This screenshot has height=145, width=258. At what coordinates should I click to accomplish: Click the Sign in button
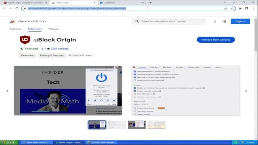(x=240, y=21)
